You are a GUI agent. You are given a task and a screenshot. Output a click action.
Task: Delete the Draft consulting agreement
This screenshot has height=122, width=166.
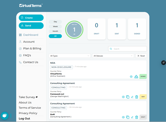136,117
